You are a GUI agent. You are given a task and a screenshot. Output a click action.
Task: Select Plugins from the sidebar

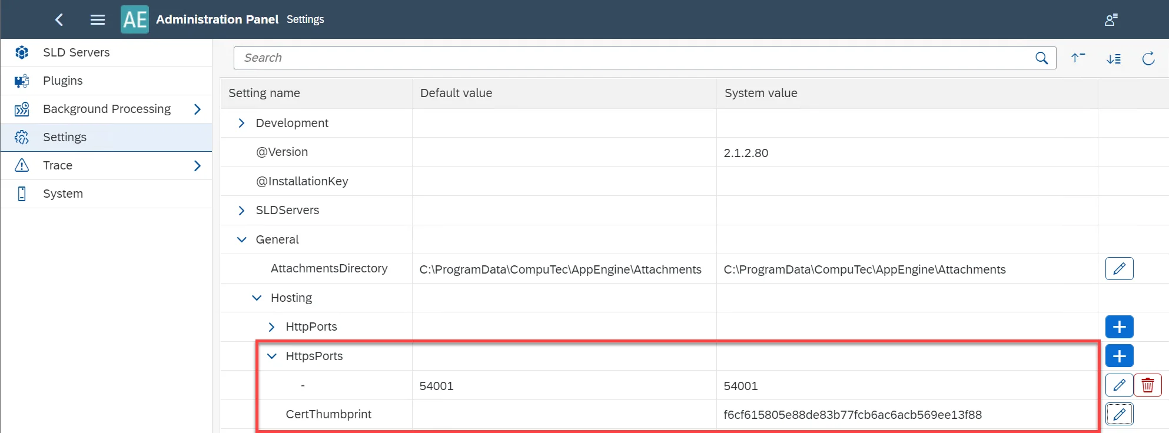63,81
